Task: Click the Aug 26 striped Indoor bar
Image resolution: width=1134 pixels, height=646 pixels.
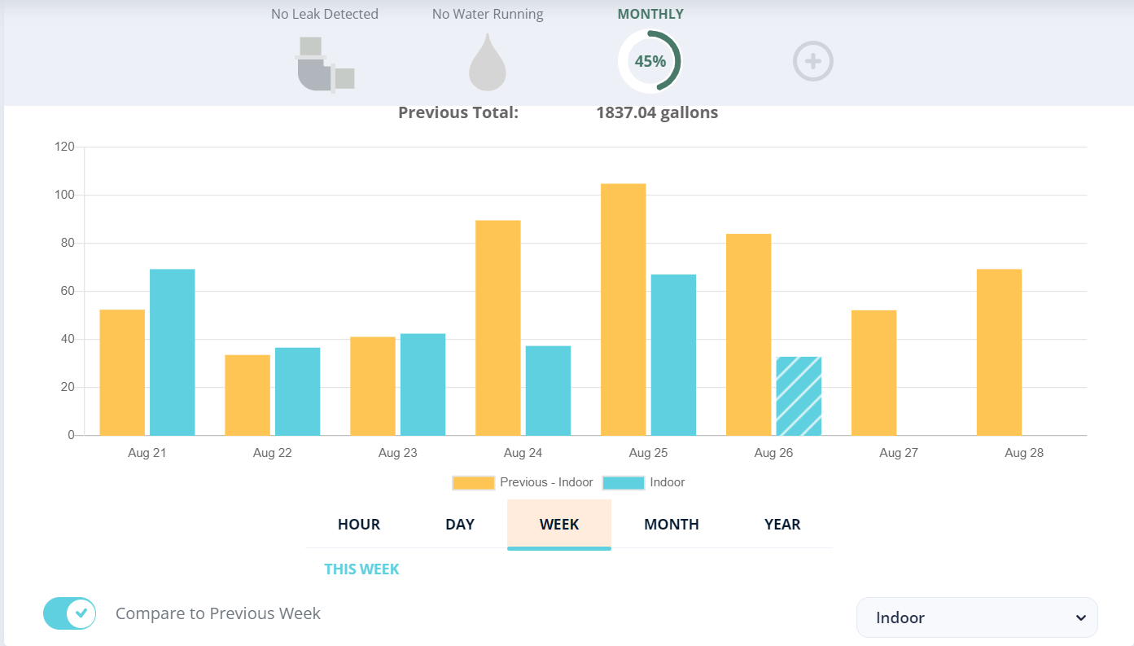Action: (799, 396)
